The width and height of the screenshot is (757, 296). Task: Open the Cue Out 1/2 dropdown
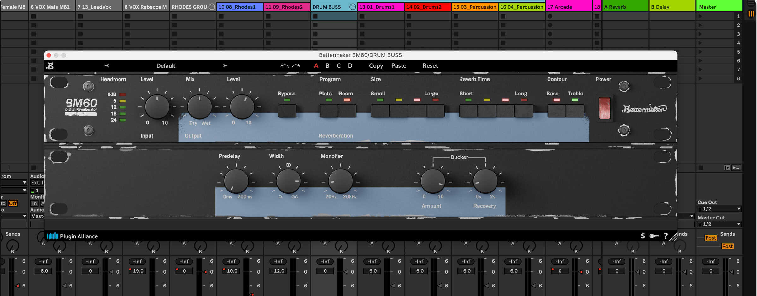[719, 209]
